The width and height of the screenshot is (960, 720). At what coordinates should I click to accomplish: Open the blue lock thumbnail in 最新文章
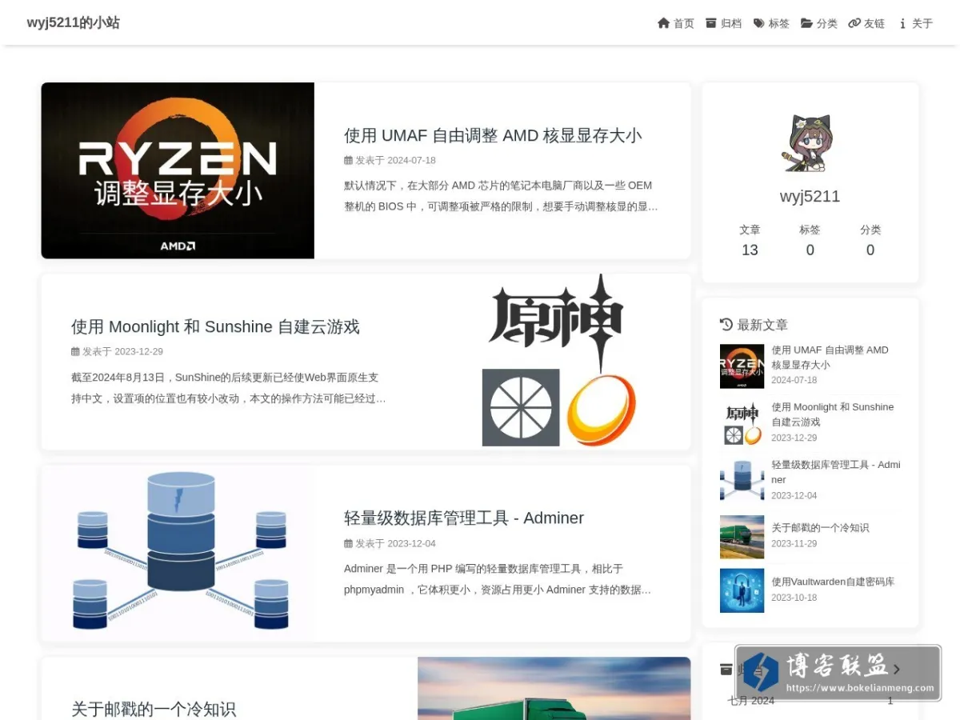(x=742, y=590)
